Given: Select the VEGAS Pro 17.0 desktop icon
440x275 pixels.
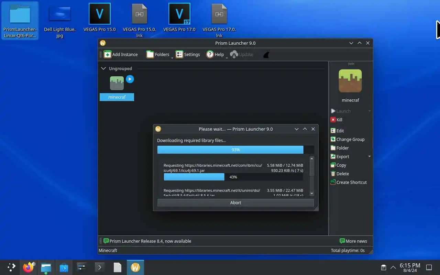Looking at the screenshot, I should 179,18.
